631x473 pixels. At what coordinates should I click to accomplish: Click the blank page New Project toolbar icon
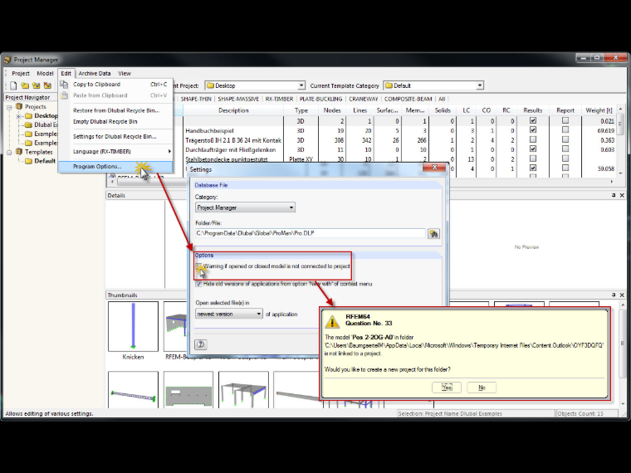pos(13,85)
